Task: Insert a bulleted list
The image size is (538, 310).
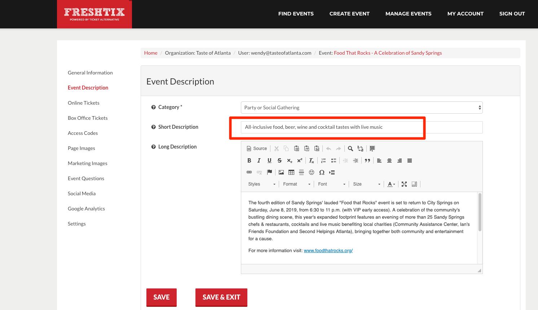Action: click(x=334, y=160)
